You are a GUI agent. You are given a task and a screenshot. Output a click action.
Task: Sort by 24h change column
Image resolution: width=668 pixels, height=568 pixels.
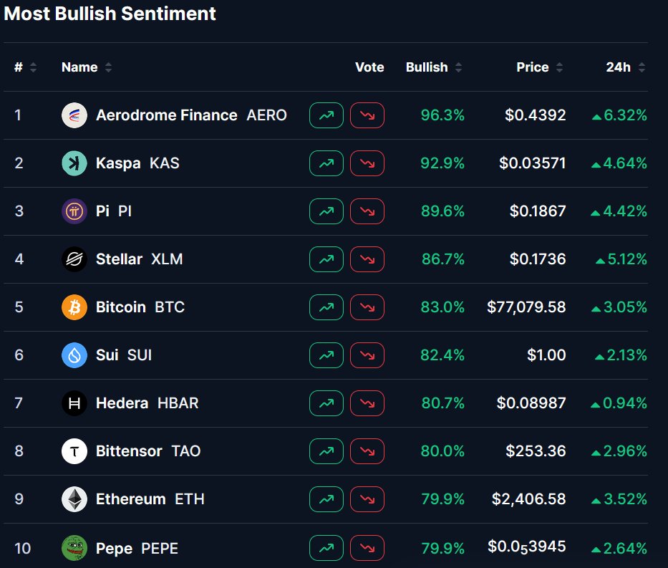(x=625, y=67)
